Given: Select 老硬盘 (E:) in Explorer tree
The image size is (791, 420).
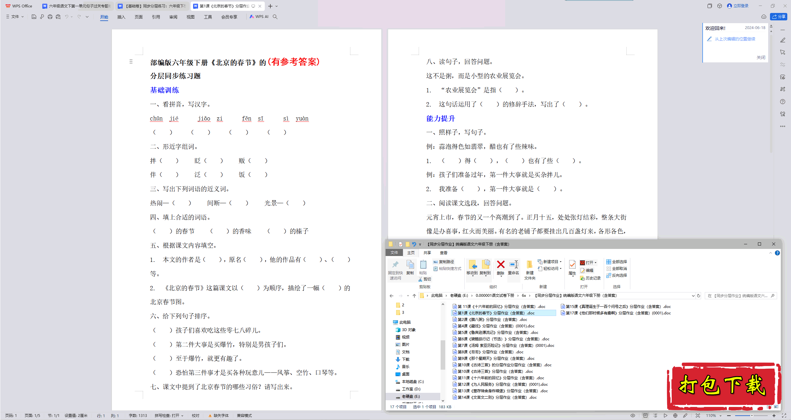Looking at the screenshot, I should coord(411,397).
